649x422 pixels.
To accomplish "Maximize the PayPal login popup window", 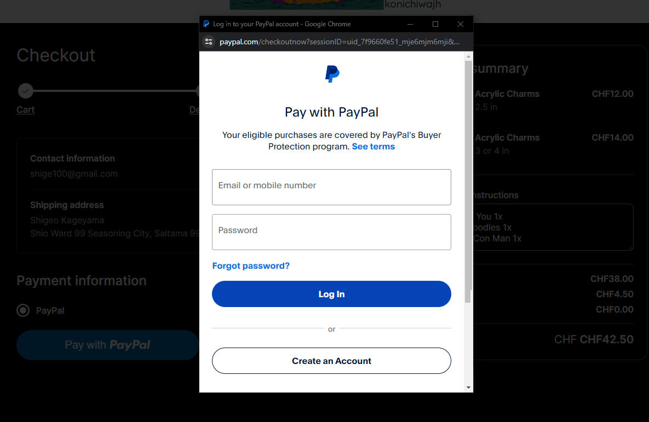I will click(435, 24).
